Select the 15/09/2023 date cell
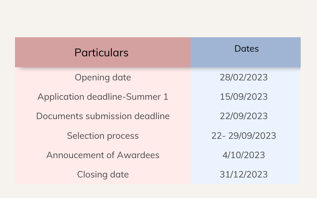This screenshot has width=317, height=198. pyautogui.click(x=244, y=97)
